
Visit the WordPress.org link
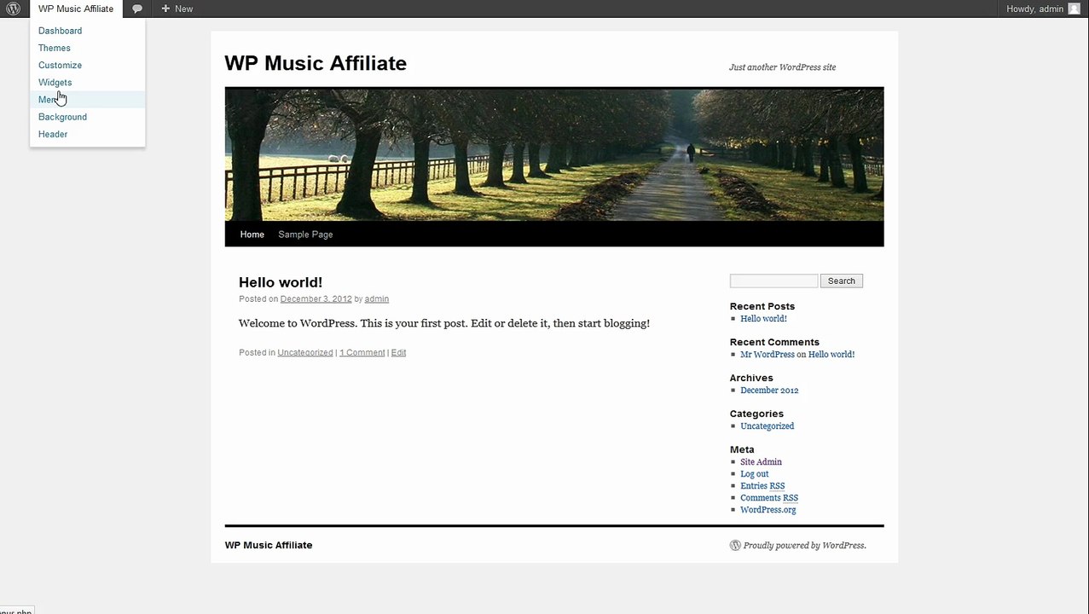(x=768, y=510)
